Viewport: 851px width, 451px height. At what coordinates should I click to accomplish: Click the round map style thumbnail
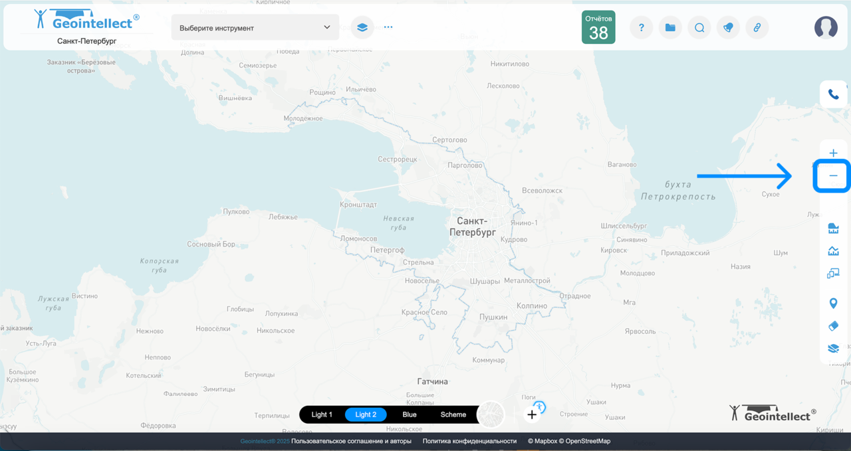click(491, 414)
